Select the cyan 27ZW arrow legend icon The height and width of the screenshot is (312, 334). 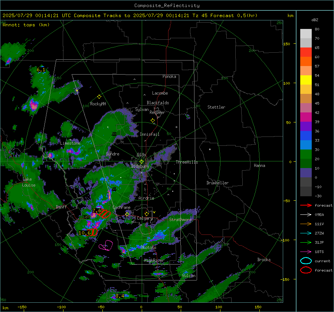[x=306, y=233]
